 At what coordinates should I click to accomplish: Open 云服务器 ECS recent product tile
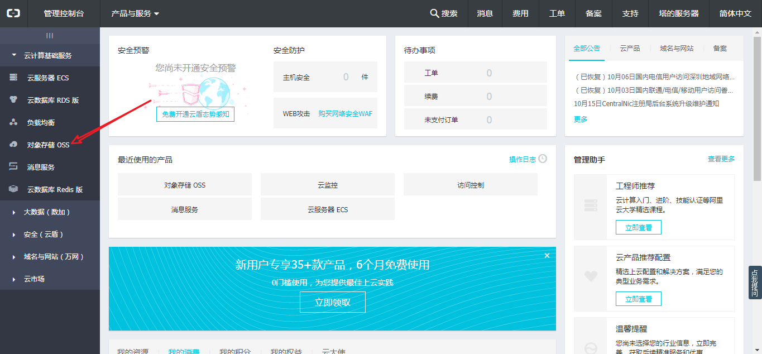(x=328, y=209)
